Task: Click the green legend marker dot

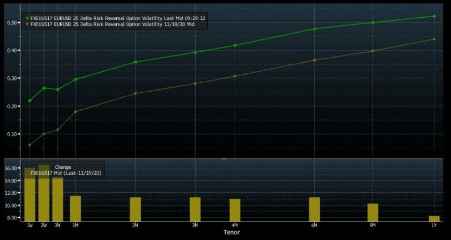Action: coord(27,18)
